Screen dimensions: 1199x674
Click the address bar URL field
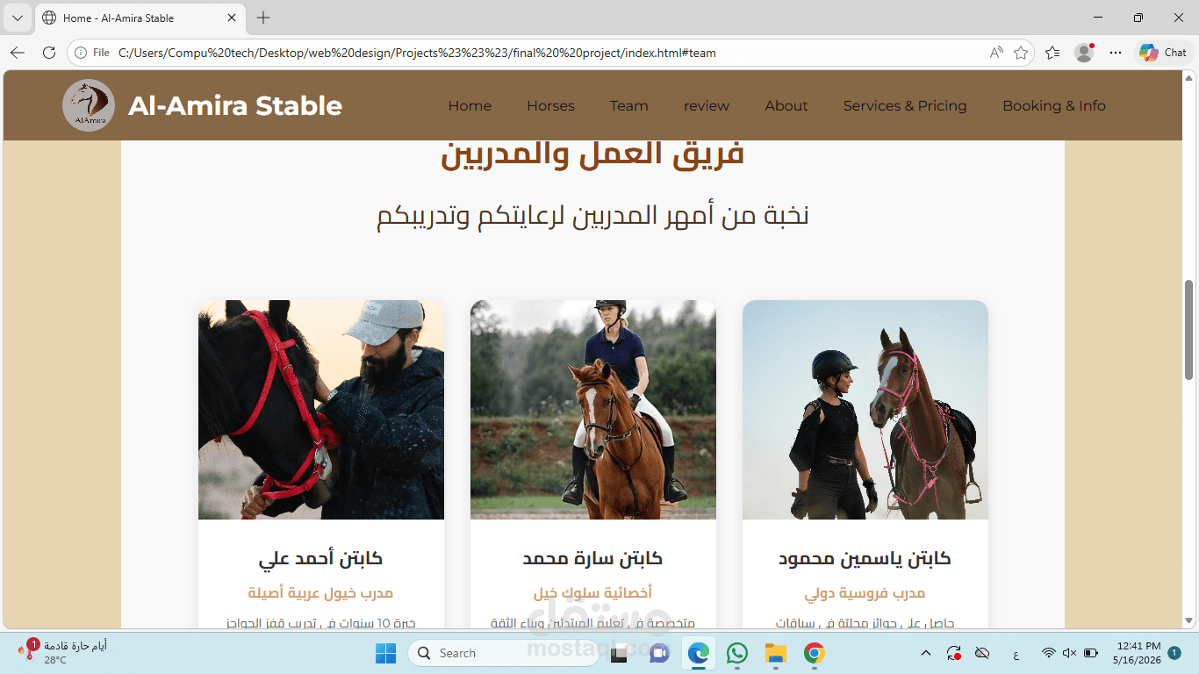click(x=549, y=53)
